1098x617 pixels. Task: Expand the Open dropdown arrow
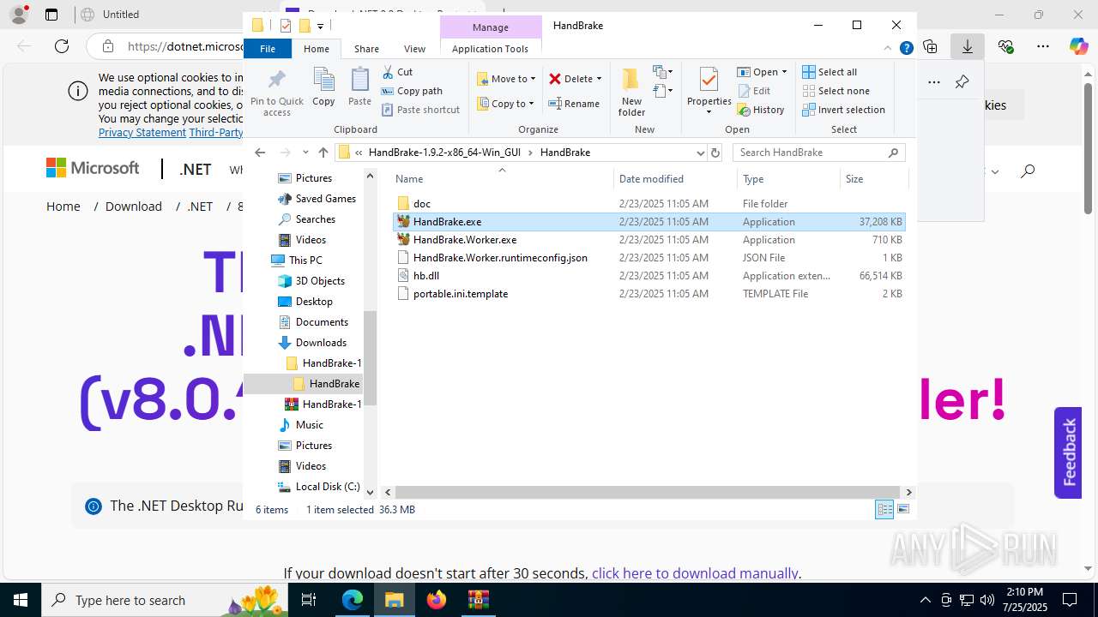click(x=784, y=72)
